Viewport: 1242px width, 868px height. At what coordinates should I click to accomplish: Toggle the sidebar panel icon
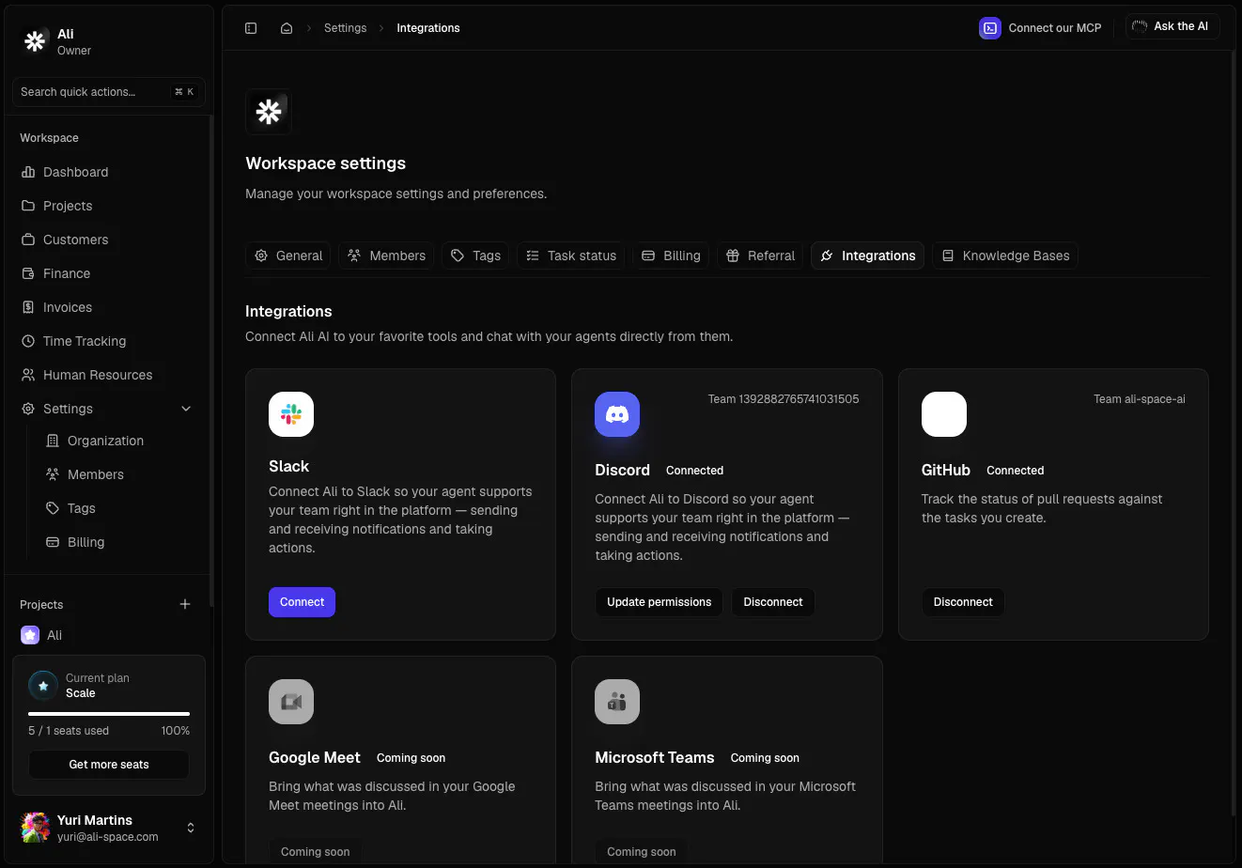pyautogui.click(x=251, y=28)
